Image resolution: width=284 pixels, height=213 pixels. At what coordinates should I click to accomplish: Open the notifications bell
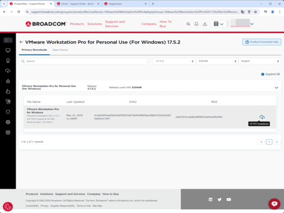point(196,24)
